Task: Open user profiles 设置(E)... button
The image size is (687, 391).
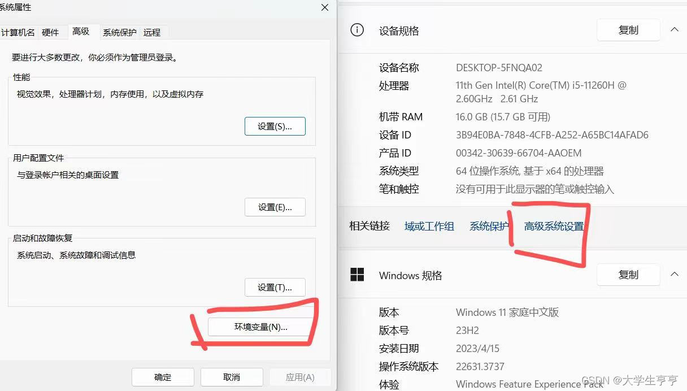Action: point(275,207)
